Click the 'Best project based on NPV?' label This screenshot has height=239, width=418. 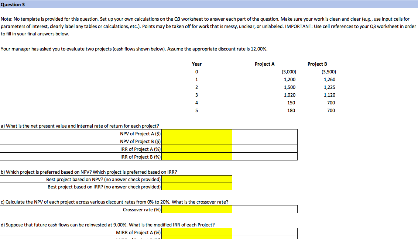[x=103, y=179]
